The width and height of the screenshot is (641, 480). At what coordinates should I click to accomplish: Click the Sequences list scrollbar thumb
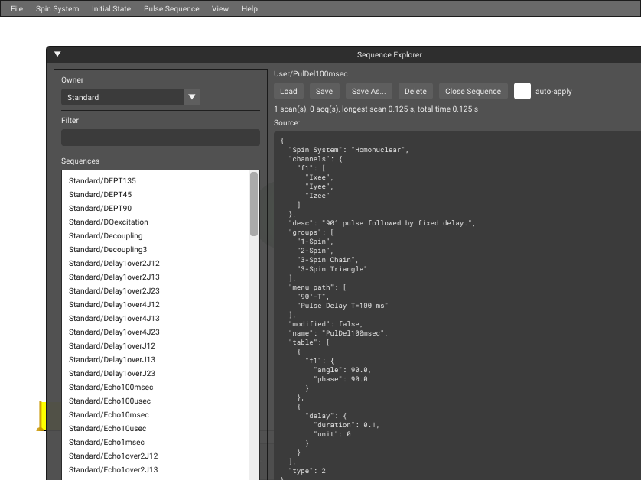click(x=254, y=204)
